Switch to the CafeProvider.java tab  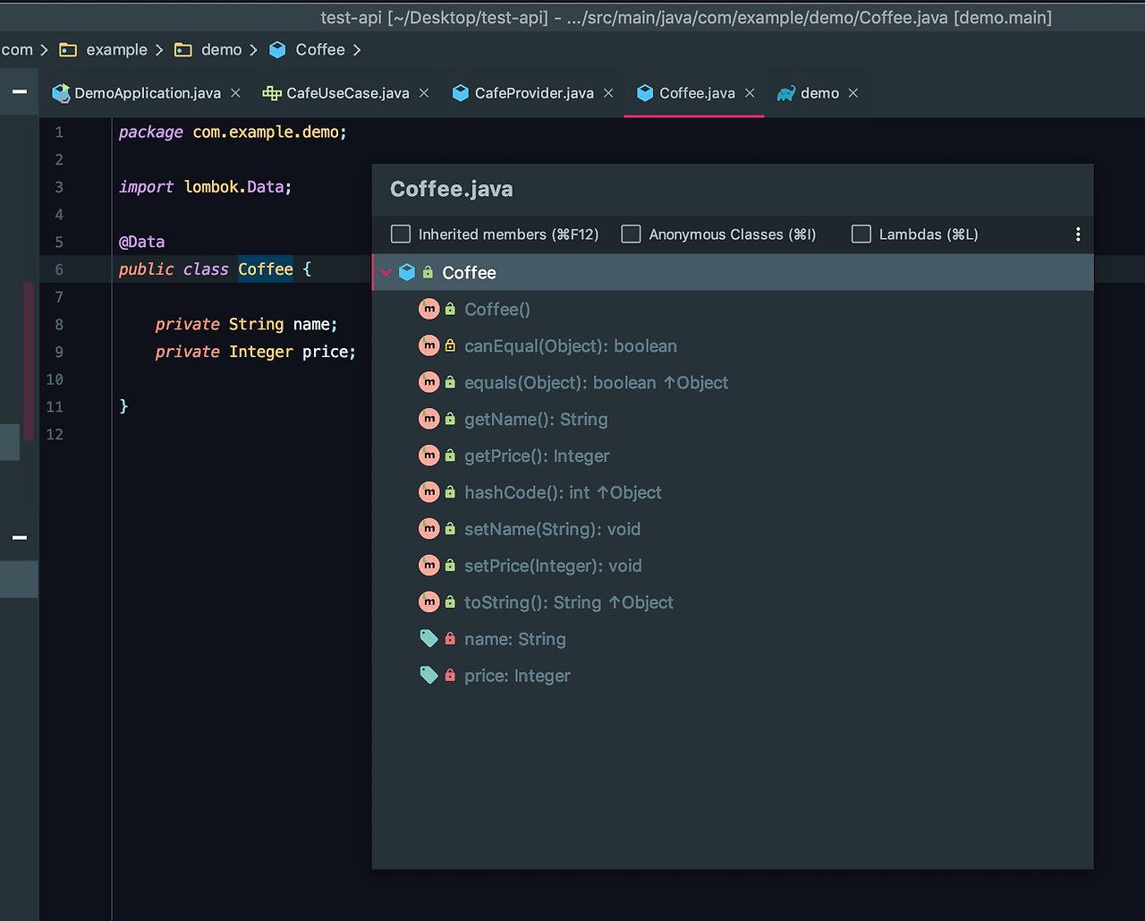pos(534,93)
